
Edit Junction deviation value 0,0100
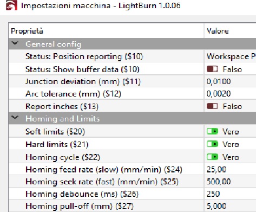click(x=230, y=81)
